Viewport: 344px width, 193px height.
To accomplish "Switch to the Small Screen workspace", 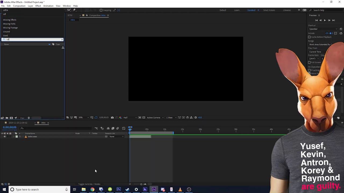I will point(269,10).
